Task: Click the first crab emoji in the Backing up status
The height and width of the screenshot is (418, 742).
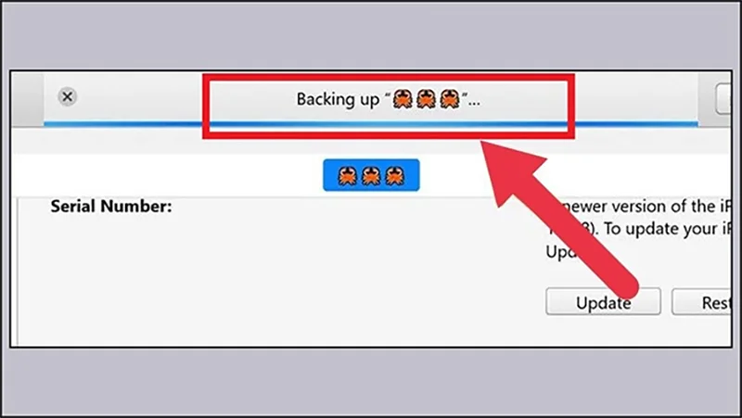Action: click(x=403, y=99)
